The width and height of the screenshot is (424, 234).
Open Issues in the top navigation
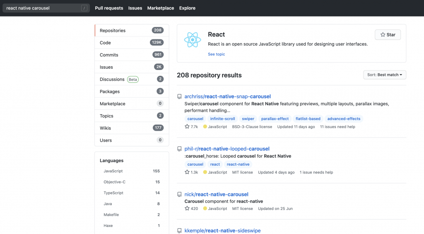[135, 8]
